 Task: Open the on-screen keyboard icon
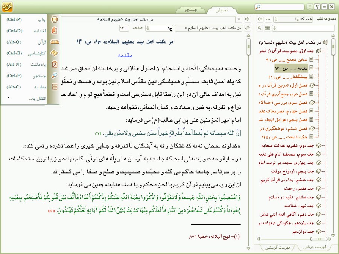click(x=268, y=28)
